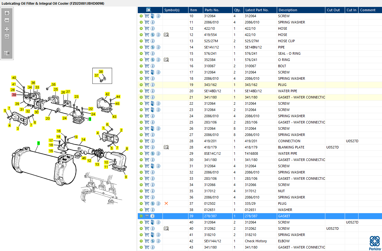Select the single square view tool

[7, 37]
